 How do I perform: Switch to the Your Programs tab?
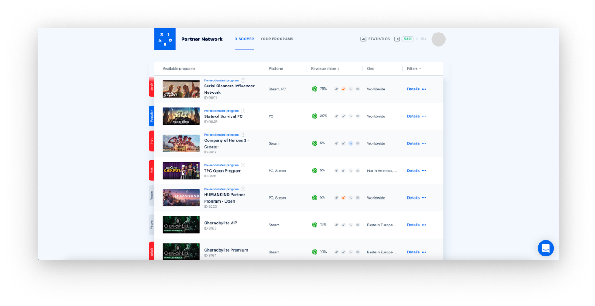tap(277, 39)
